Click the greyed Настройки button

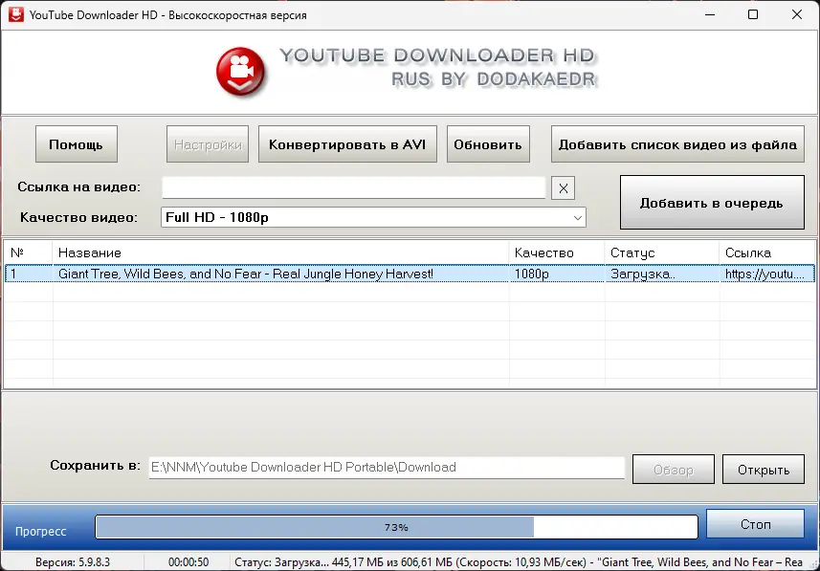click(x=208, y=144)
